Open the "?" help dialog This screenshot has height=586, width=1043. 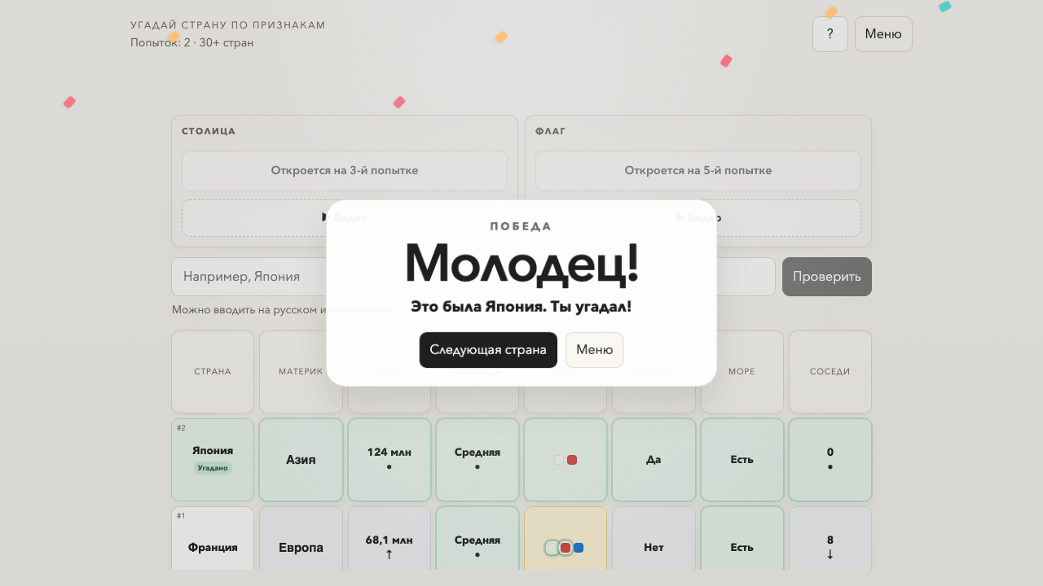[x=830, y=33]
